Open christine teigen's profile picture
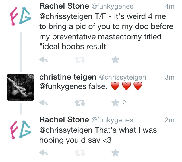Screen dimensions: 182x162 [x=20, y=87]
